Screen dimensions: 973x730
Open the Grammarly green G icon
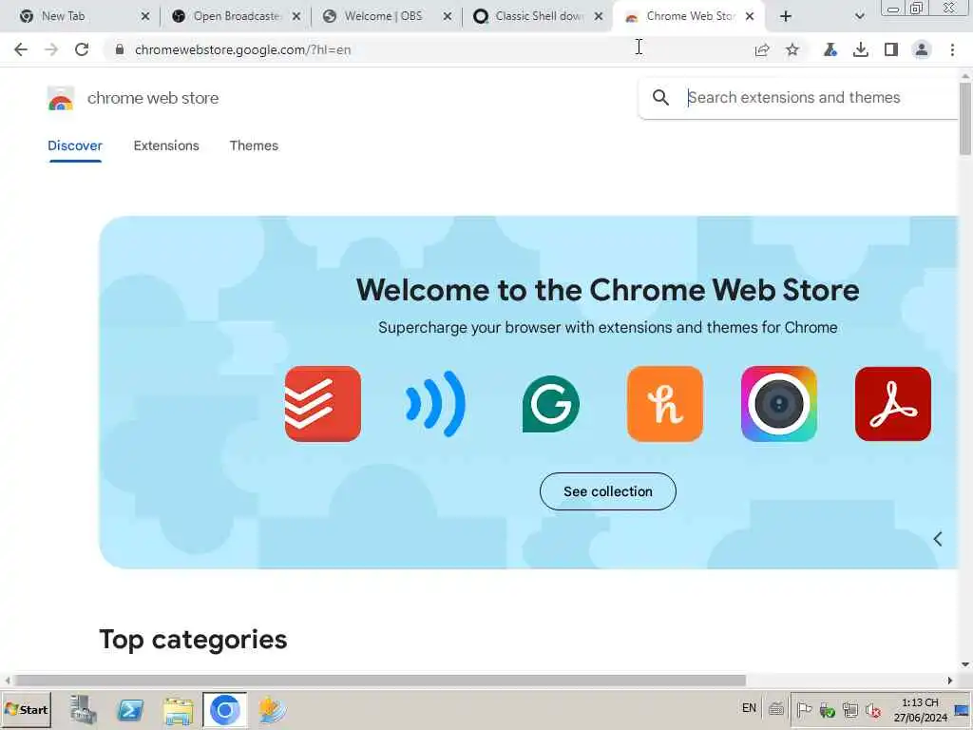pyautogui.click(x=550, y=404)
